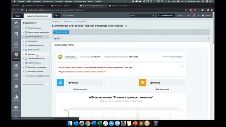Viewport: 226px width, 127px height.
Task: Add page to favorites with star icon
Action: [x=126, y=26]
